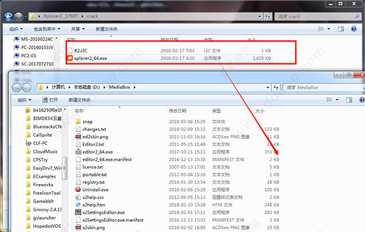Select network computer SC-2017072710
The height and width of the screenshot is (232, 365).
click(x=33, y=64)
